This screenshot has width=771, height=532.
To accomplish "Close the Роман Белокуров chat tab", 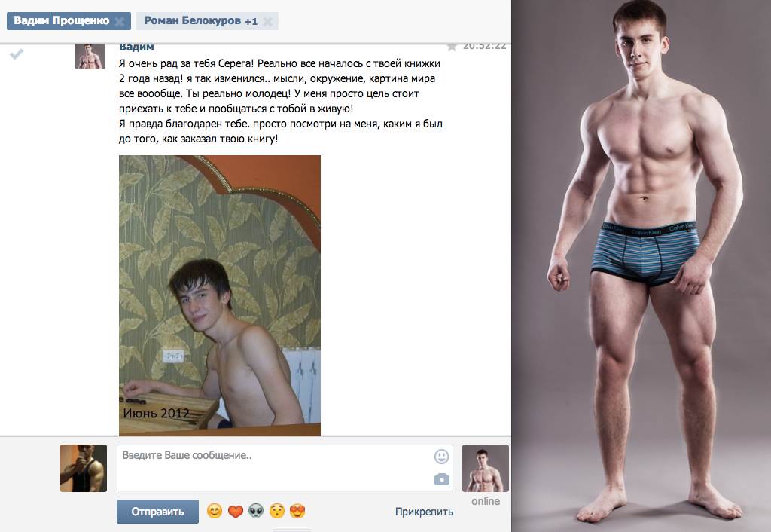I will 267,21.
